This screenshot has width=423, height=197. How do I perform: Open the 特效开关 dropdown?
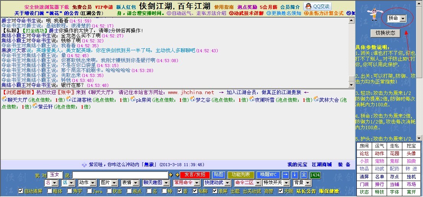(276, 183)
